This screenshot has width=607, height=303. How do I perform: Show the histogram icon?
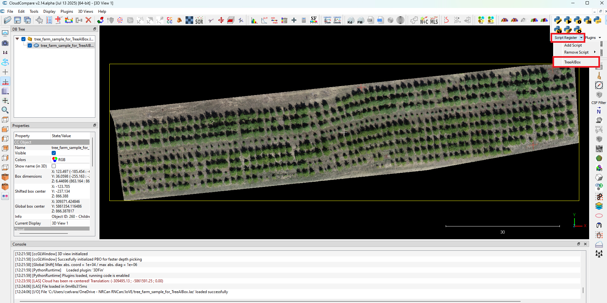(x=254, y=20)
